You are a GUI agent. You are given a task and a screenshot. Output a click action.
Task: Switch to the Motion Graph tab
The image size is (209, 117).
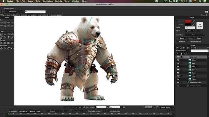point(35,111)
